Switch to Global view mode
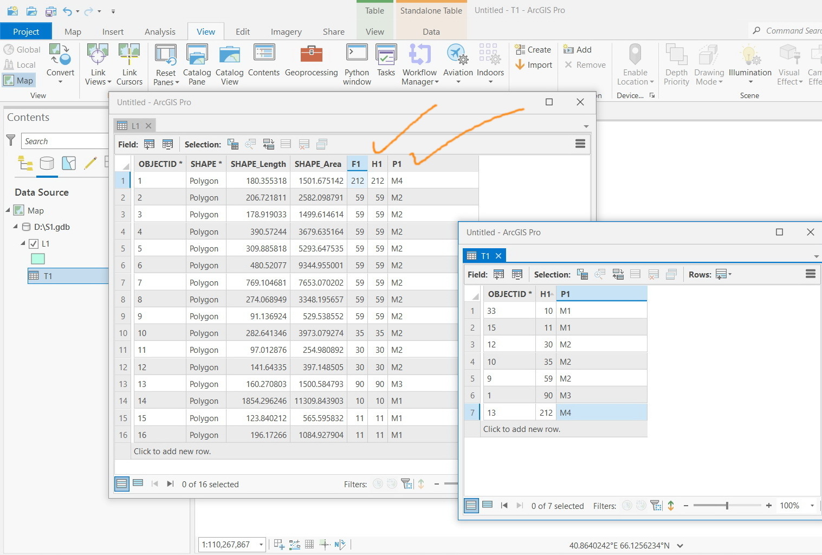This screenshot has width=822, height=555. 22,49
